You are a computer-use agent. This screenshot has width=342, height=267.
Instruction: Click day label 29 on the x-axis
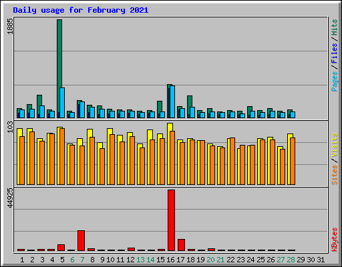coord(301,260)
